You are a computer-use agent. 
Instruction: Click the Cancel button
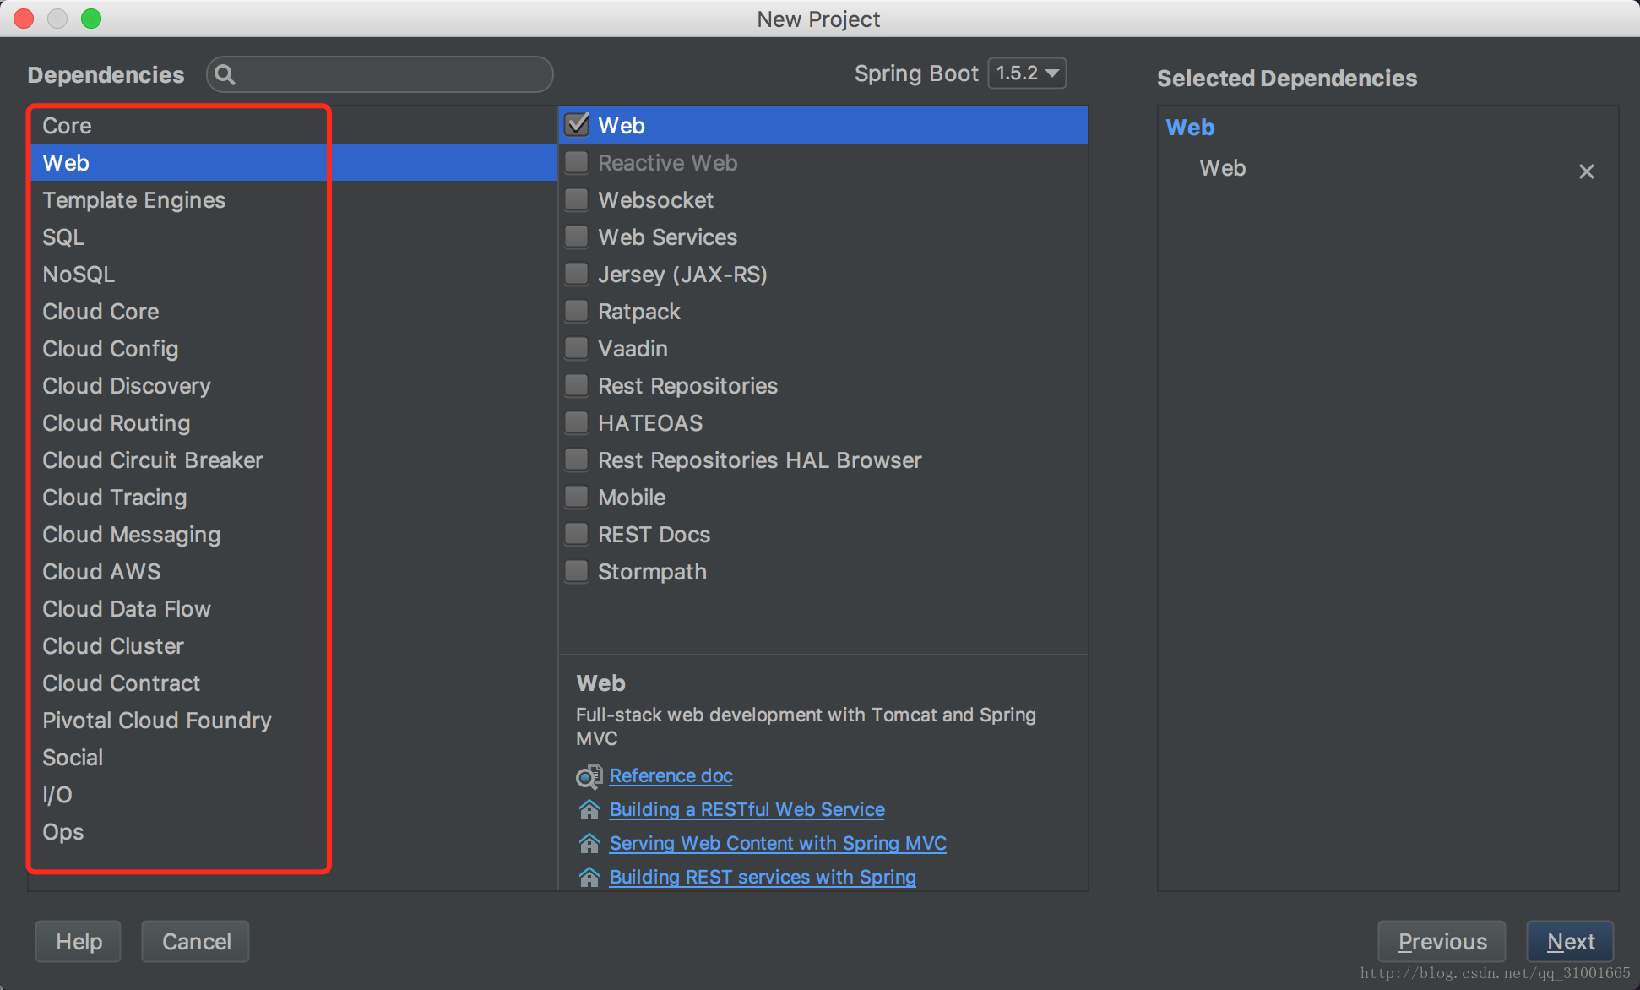click(195, 941)
